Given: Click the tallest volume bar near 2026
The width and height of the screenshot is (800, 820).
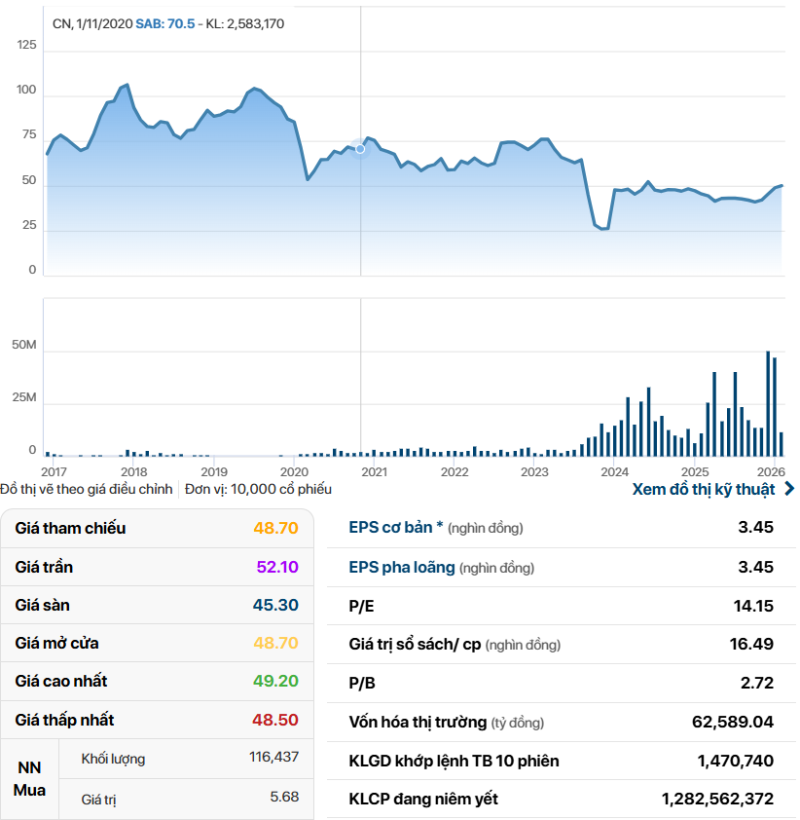Looking at the screenshot, I should [768, 403].
